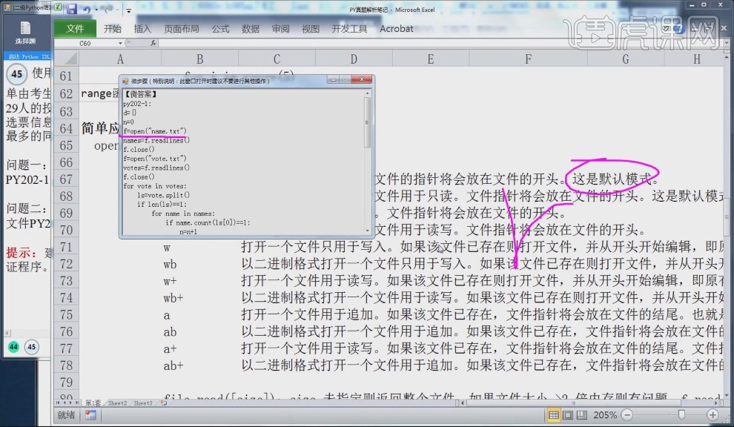Viewport: 734px width, 427px height.
Task: Click the zoom out minus button
Action: point(627,415)
